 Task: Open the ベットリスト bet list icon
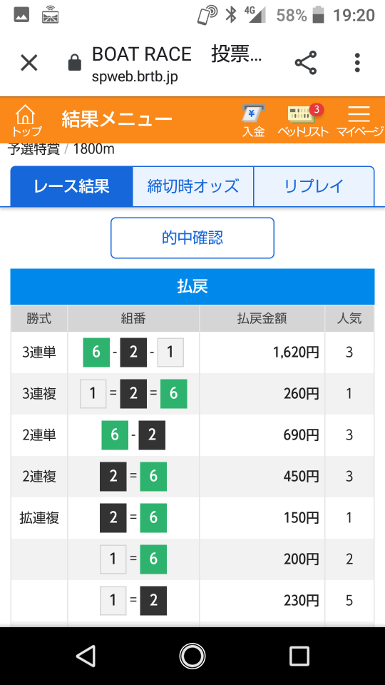303,121
